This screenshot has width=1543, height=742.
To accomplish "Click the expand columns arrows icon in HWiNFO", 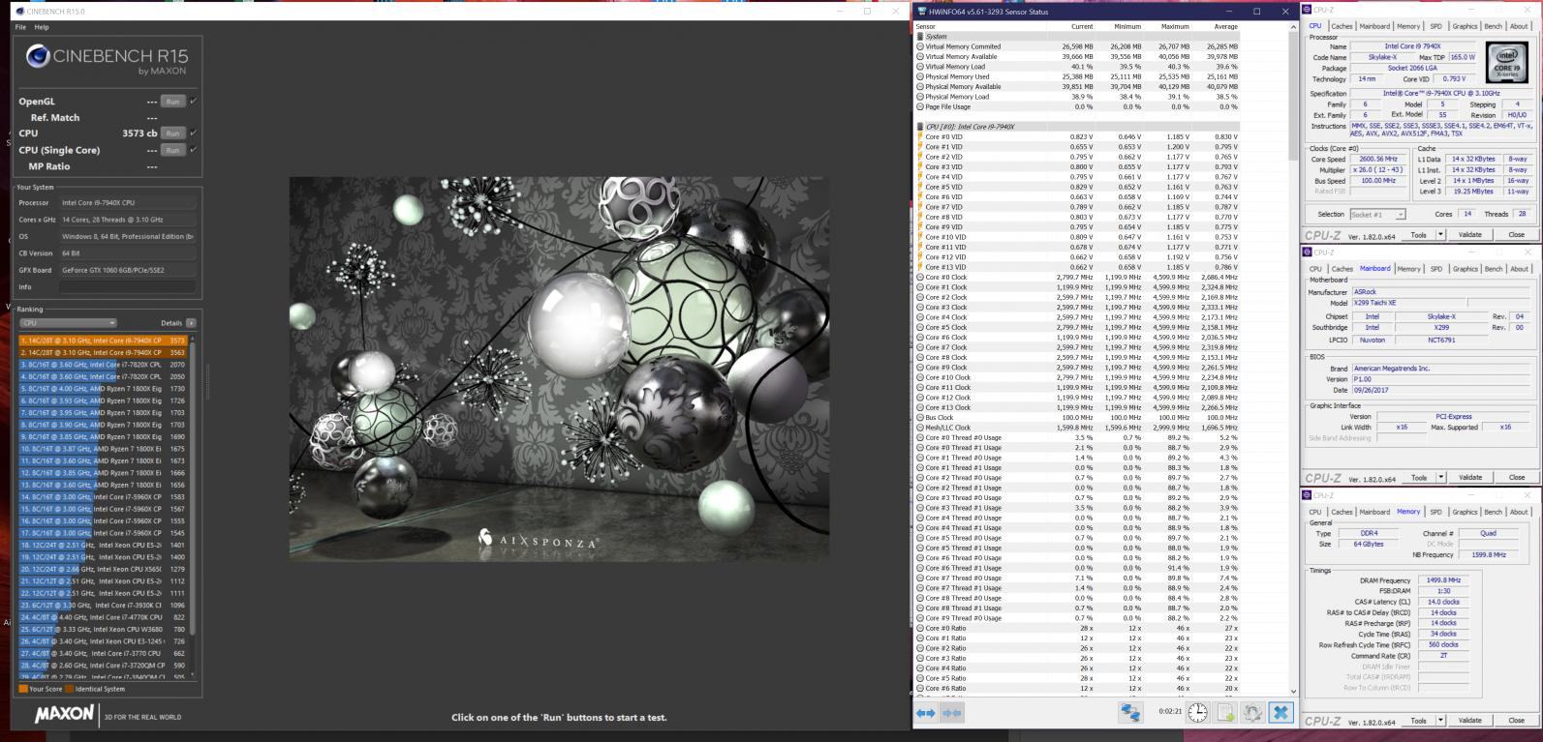I will click(926, 713).
